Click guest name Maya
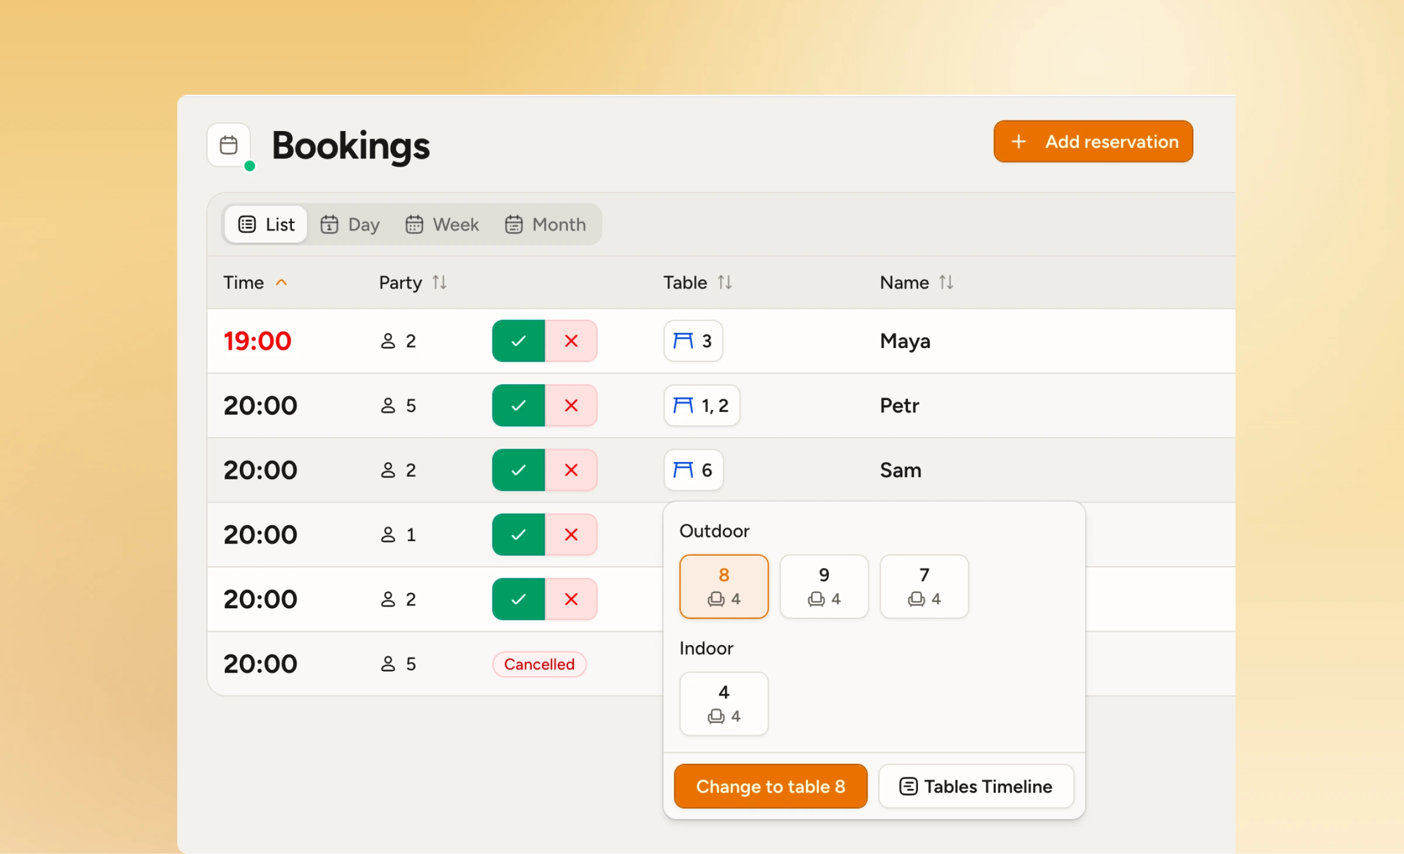Screen dimensions: 1404x854 tap(905, 341)
